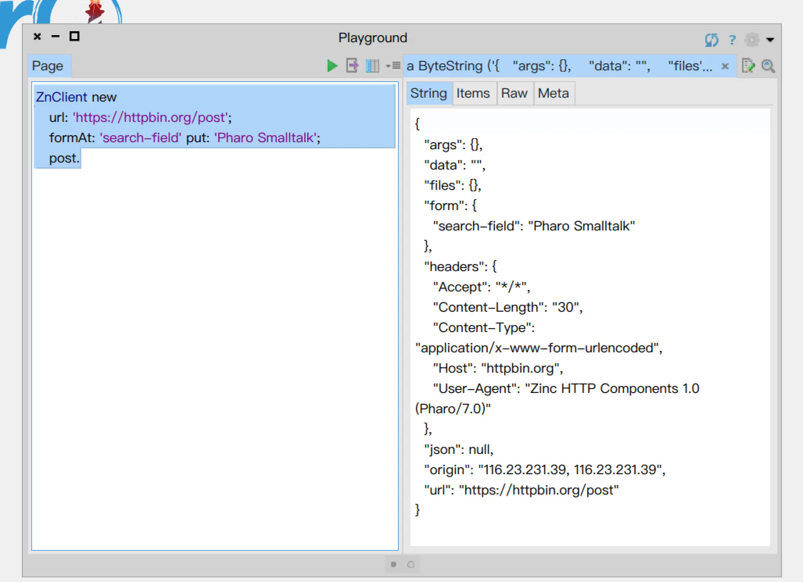Click the Page tab label

tap(47, 66)
